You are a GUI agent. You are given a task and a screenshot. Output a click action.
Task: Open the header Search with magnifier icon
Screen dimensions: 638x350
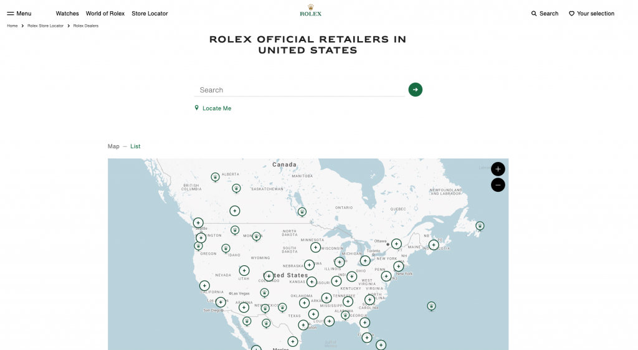545,14
